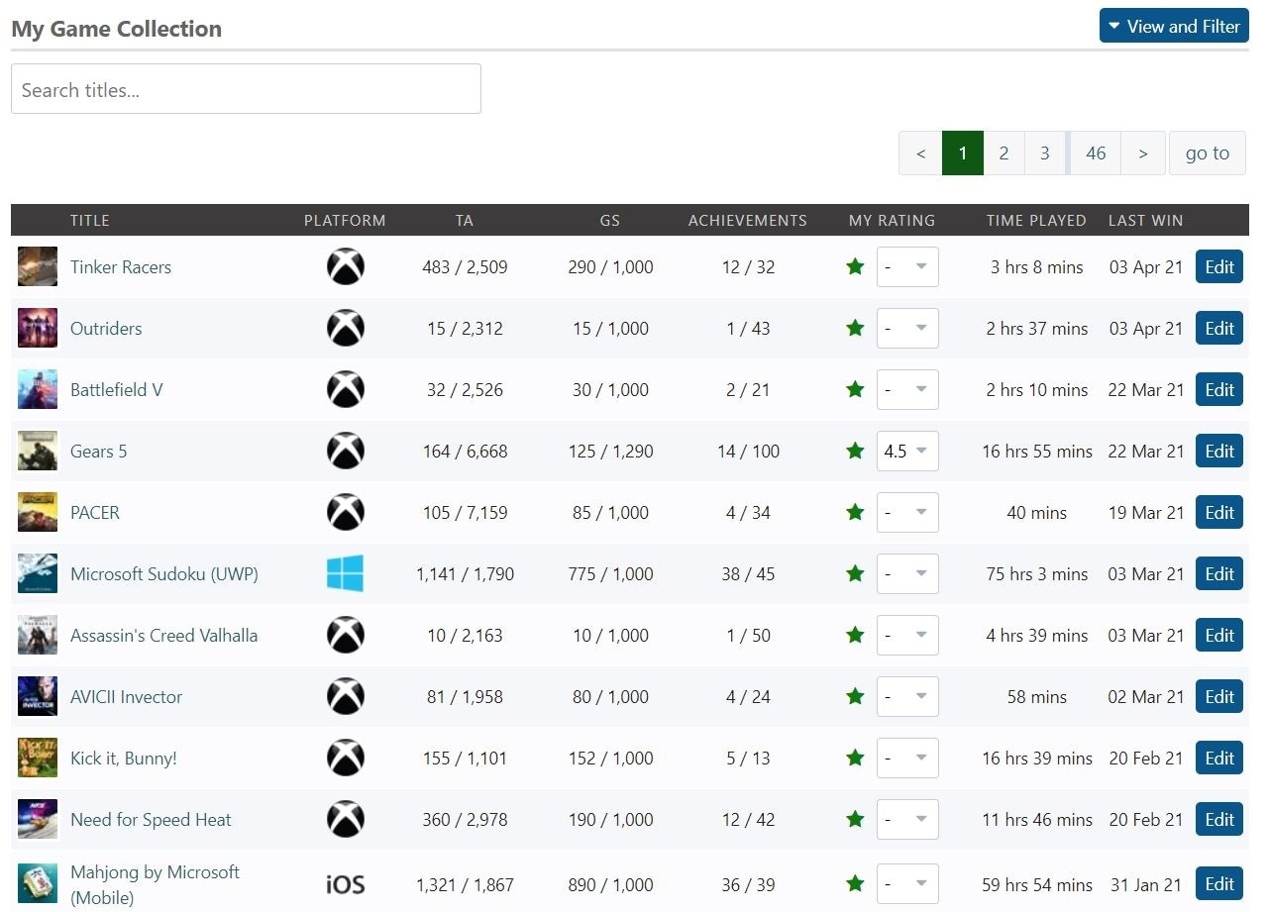This screenshot has width=1268, height=912.
Task: Click the Windows icon beside Microsoft Sudoku (UWP)
Action: pos(345,573)
